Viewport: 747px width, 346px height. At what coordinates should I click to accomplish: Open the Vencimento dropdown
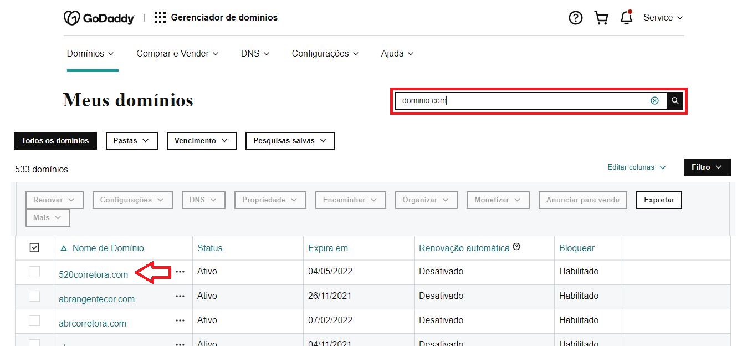tap(201, 141)
